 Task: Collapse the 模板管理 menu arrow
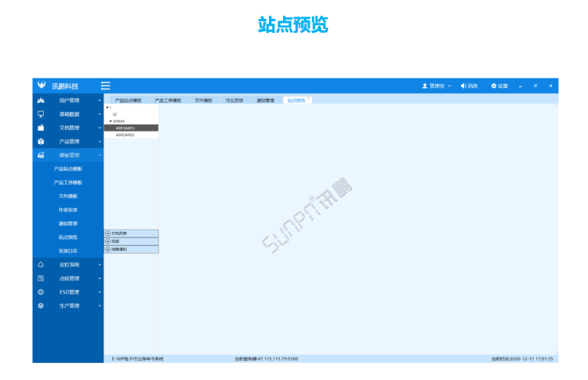[100, 155]
